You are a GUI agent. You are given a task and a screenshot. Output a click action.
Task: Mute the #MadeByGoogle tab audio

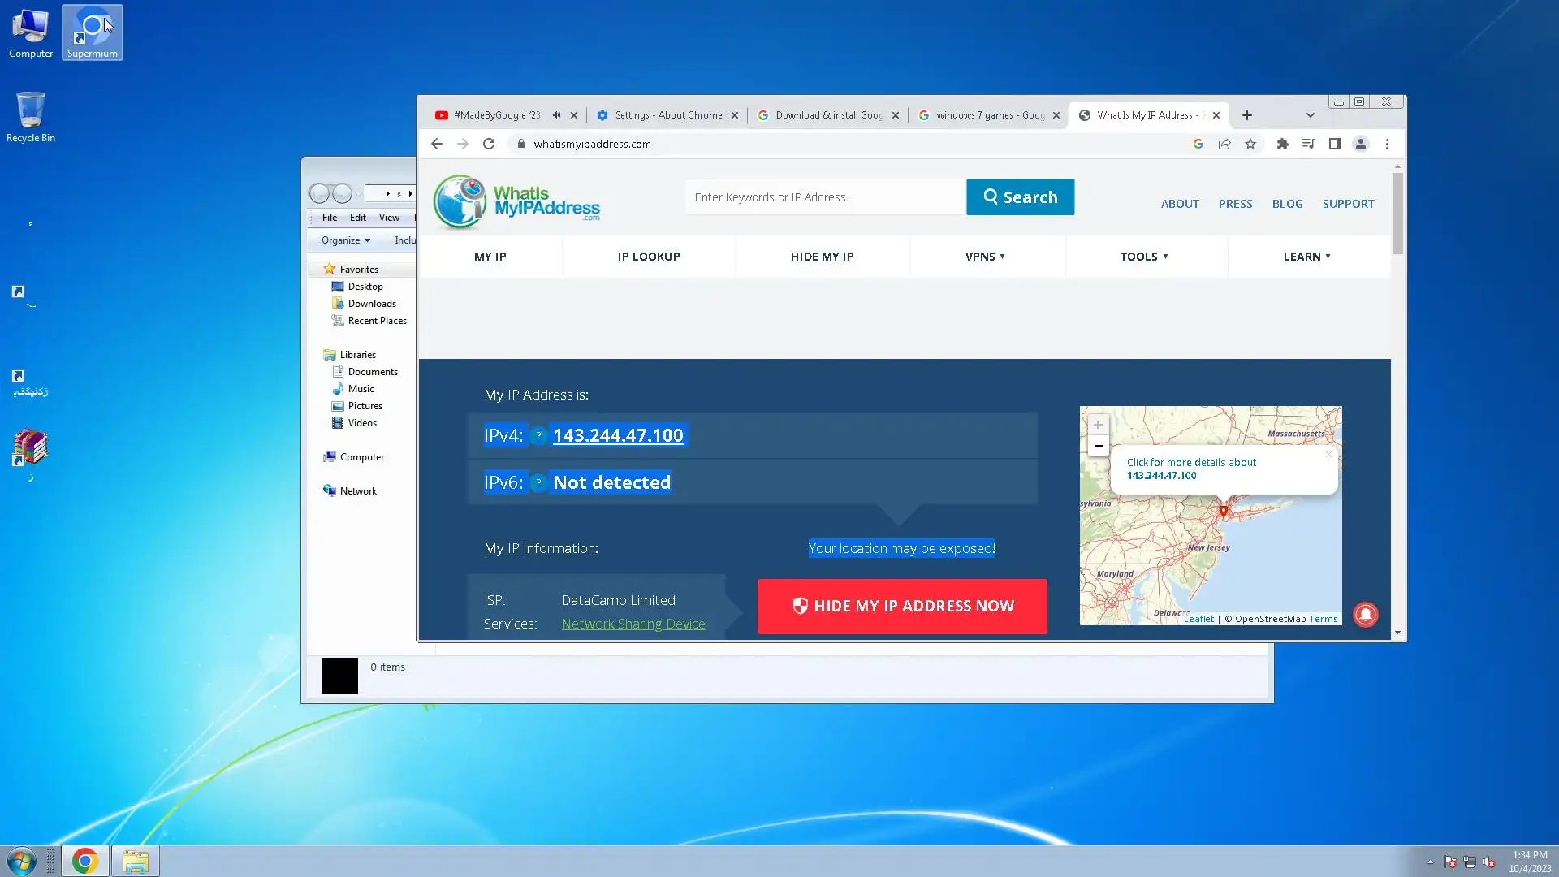click(556, 115)
